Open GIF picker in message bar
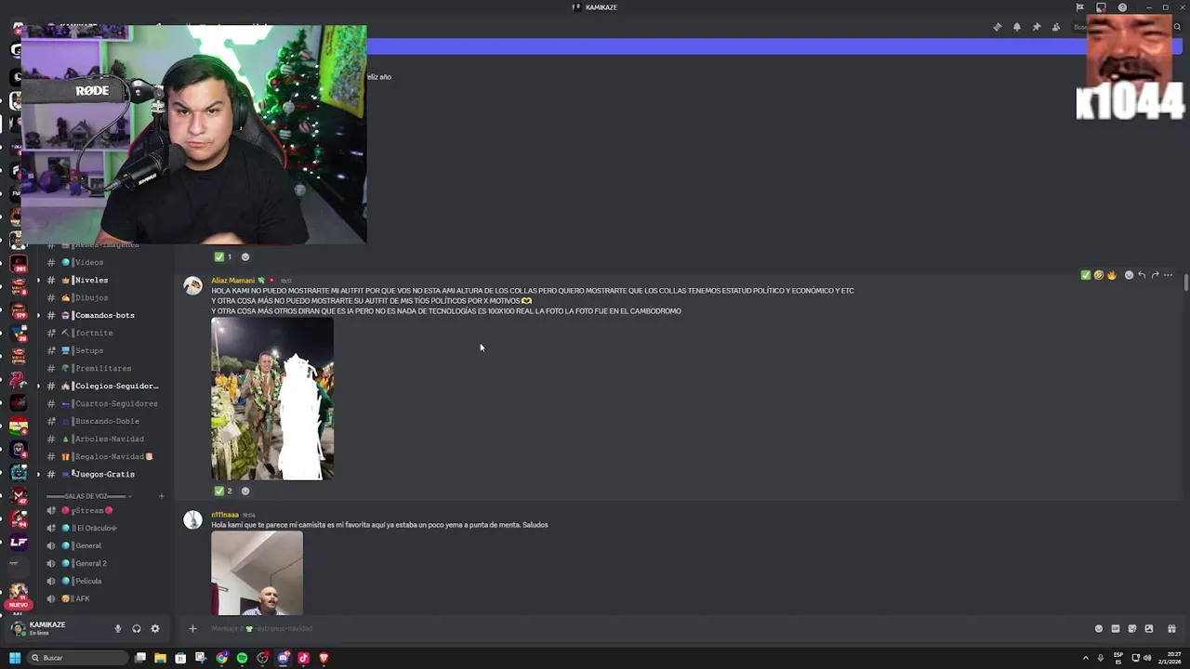 (1116, 629)
